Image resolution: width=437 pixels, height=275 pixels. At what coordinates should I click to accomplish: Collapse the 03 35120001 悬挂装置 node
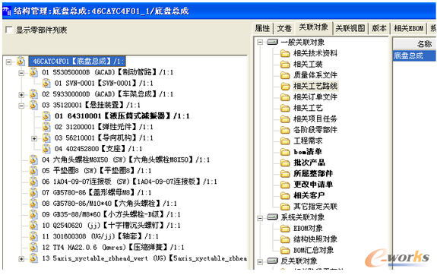(21, 106)
